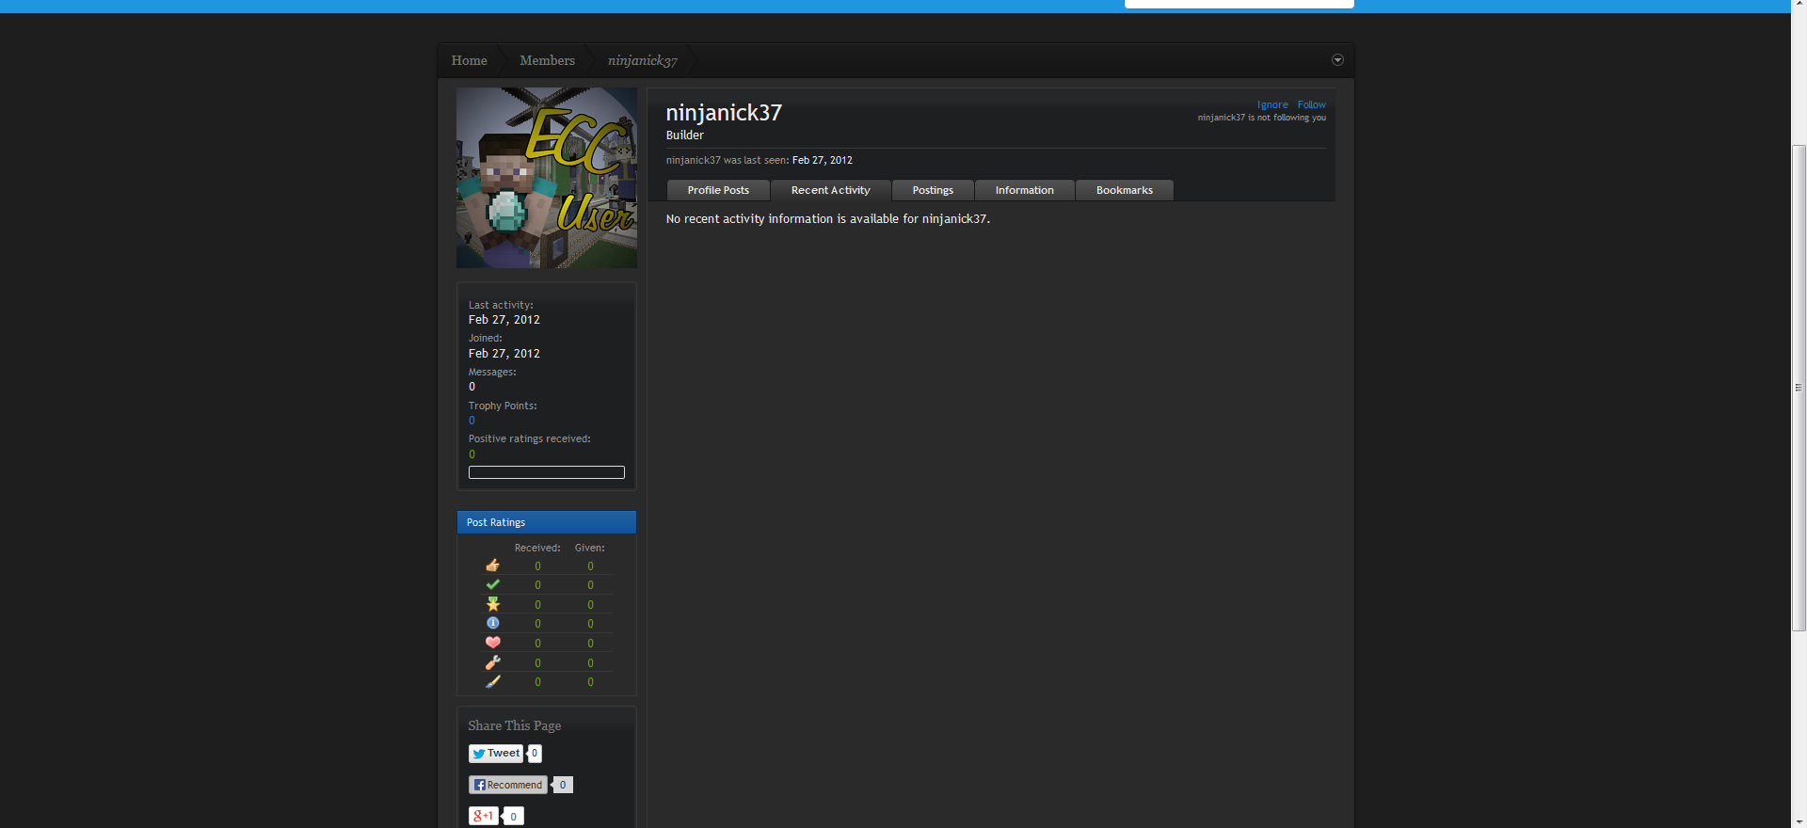Select the Postings tab
The height and width of the screenshot is (828, 1807).
(x=933, y=190)
